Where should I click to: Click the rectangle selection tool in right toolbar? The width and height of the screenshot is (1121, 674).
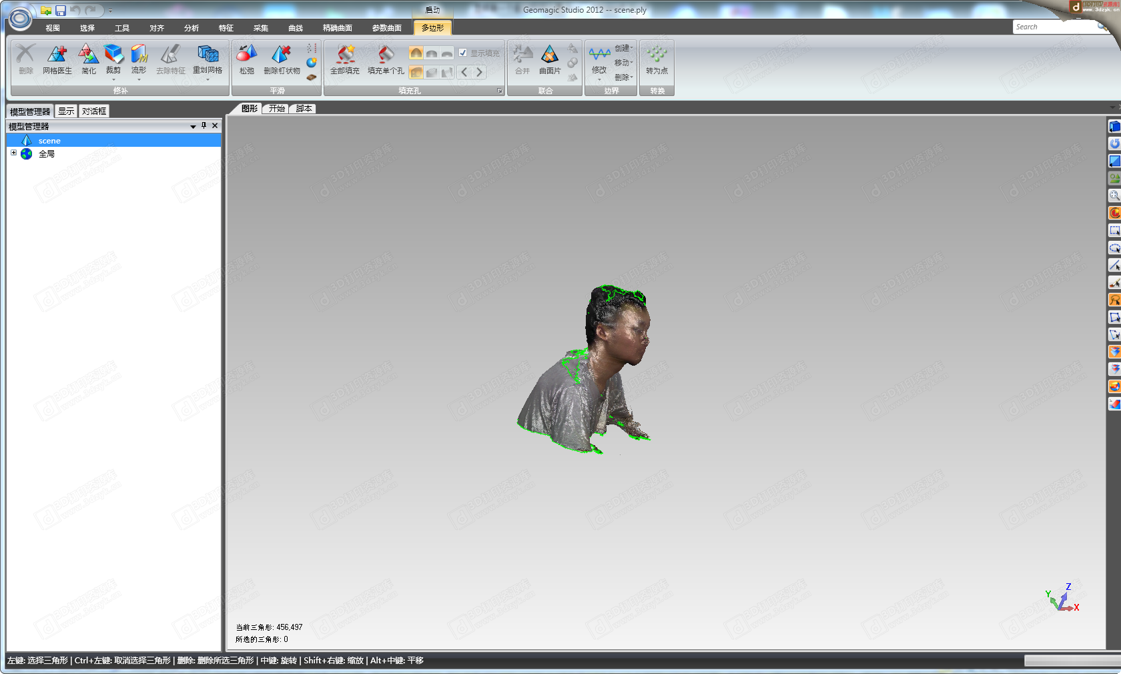pos(1114,230)
